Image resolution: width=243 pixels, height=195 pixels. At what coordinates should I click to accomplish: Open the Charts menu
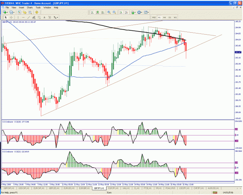pyautogui.click(x=30, y=7)
